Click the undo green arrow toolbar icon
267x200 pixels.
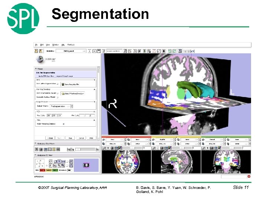coord(169,51)
